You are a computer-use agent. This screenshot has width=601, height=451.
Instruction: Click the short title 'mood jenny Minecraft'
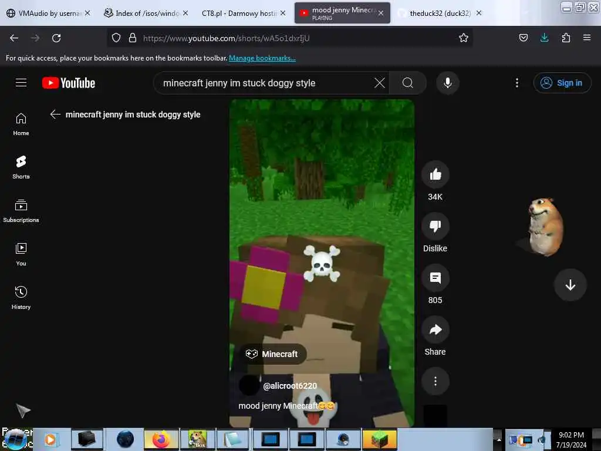click(x=286, y=406)
